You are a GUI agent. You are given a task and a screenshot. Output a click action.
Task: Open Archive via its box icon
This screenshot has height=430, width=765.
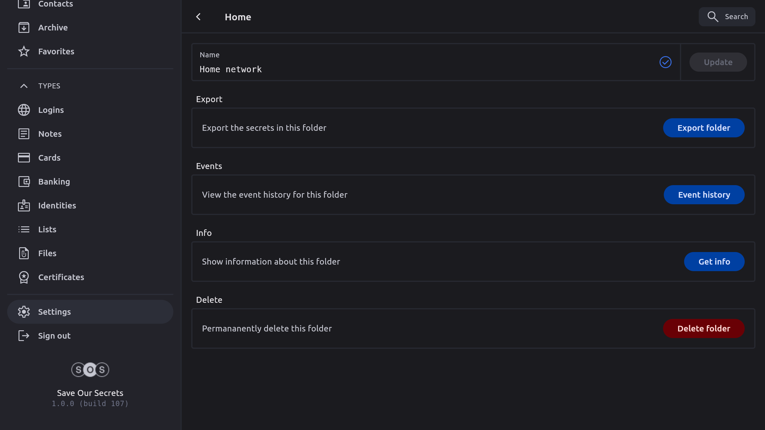tap(24, 27)
